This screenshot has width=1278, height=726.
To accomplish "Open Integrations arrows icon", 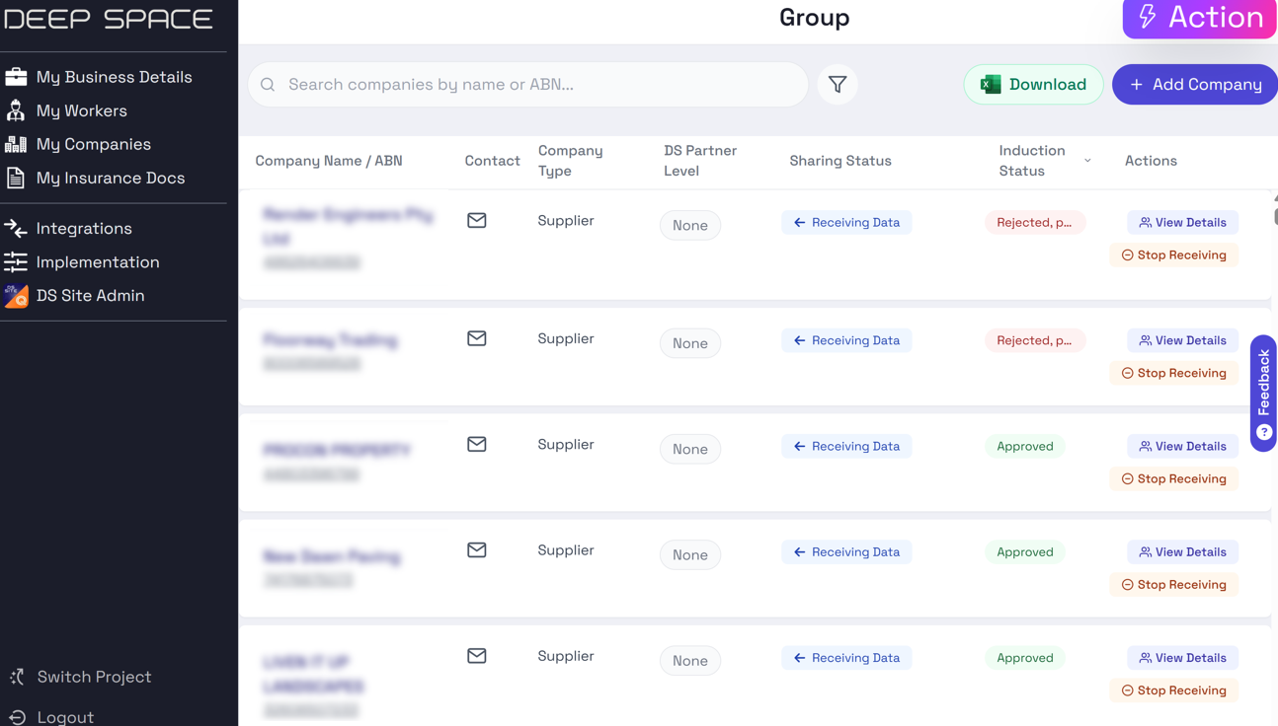I will [x=16, y=228].
